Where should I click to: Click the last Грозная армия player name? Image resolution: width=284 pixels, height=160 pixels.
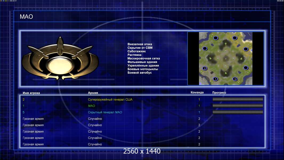tap(33, 145)
